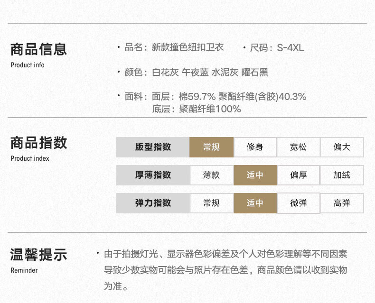The height and width of the screenshot is (303, 375).
Task: Pick the 偏厚 thickness option
Action: [298, 175]
